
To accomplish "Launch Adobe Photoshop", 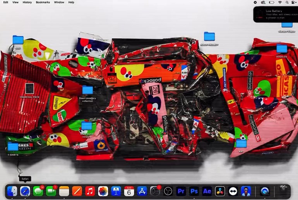I will coord(194,191).
